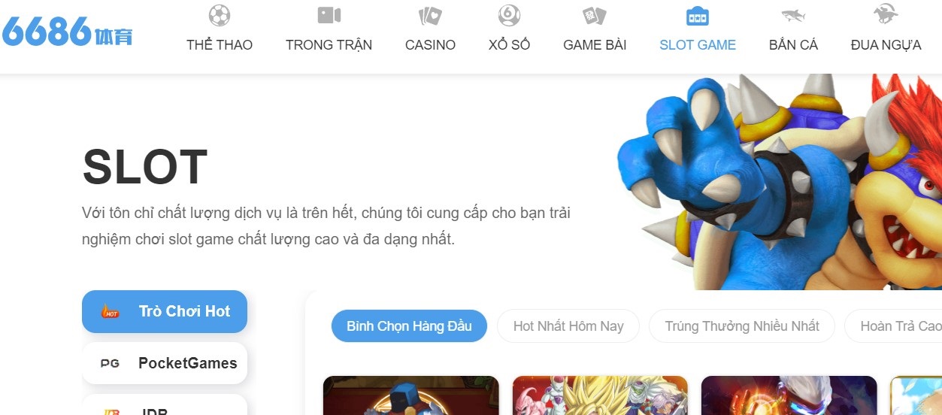Choose the PocketGames provider in sidebar
The height and width of the screenshot is (415, 942).
[165, 363]
